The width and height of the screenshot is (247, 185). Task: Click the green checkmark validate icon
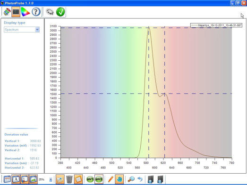pyautogui.click(x=60, y=12)
